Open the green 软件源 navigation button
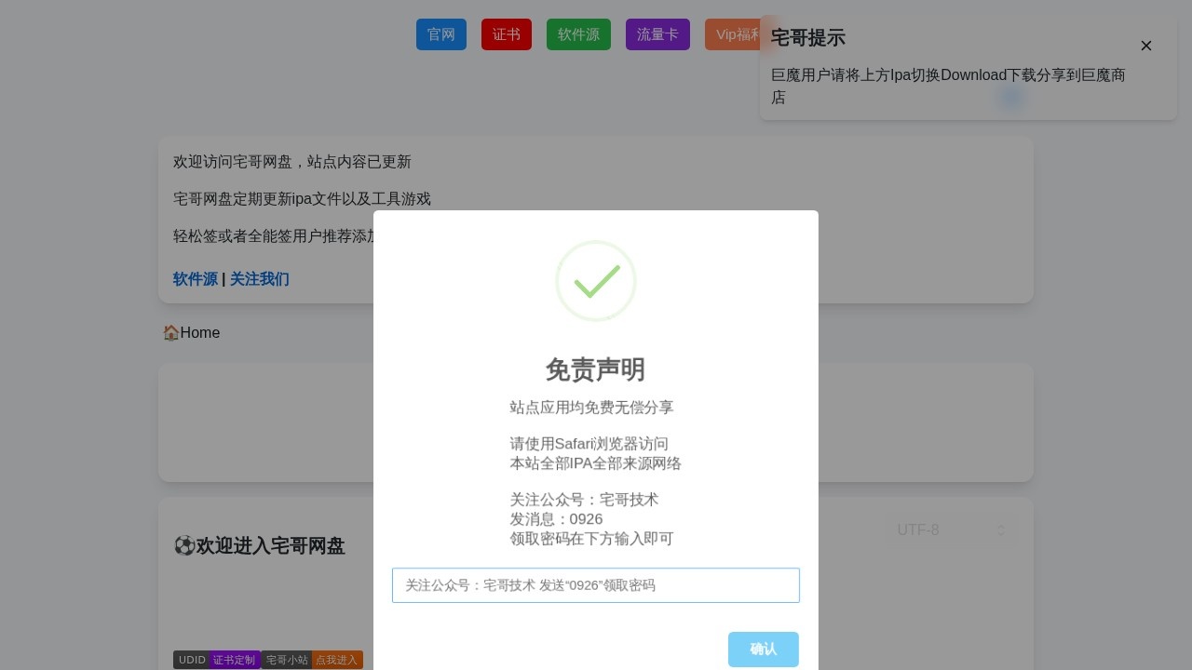Screen dimensions: 1192x670 coord(578,34)
